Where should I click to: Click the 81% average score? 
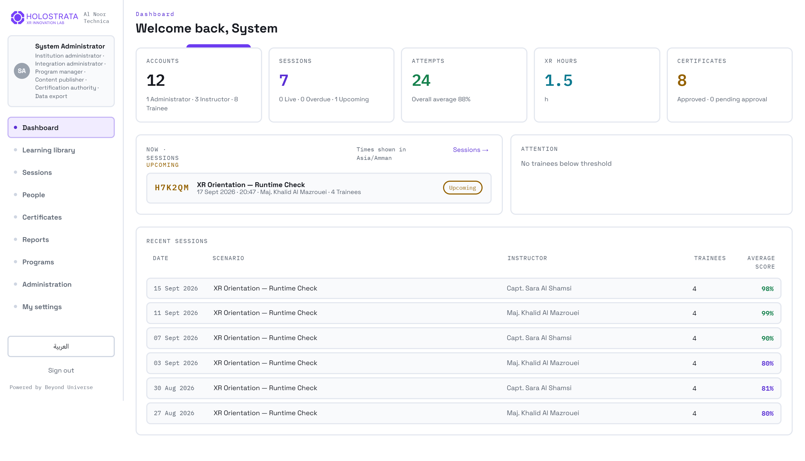click(768, 389)
